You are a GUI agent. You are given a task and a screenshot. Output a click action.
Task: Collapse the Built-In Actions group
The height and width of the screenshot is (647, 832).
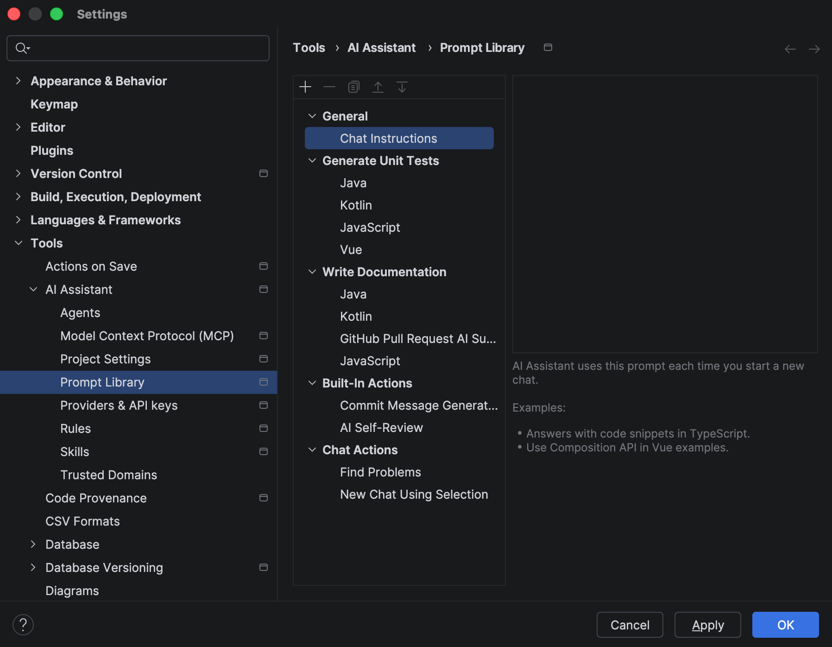point(312,383)
